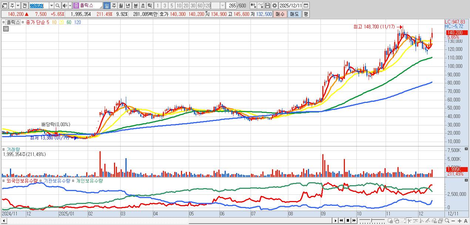
Task: Select interval 5 button
Action: [x=172, y=6]
